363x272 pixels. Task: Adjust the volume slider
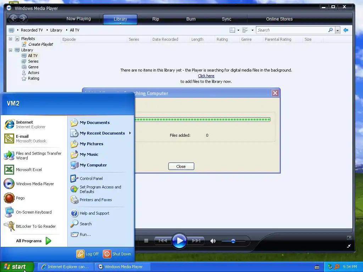pyautogui.click(x=233, y=241)
